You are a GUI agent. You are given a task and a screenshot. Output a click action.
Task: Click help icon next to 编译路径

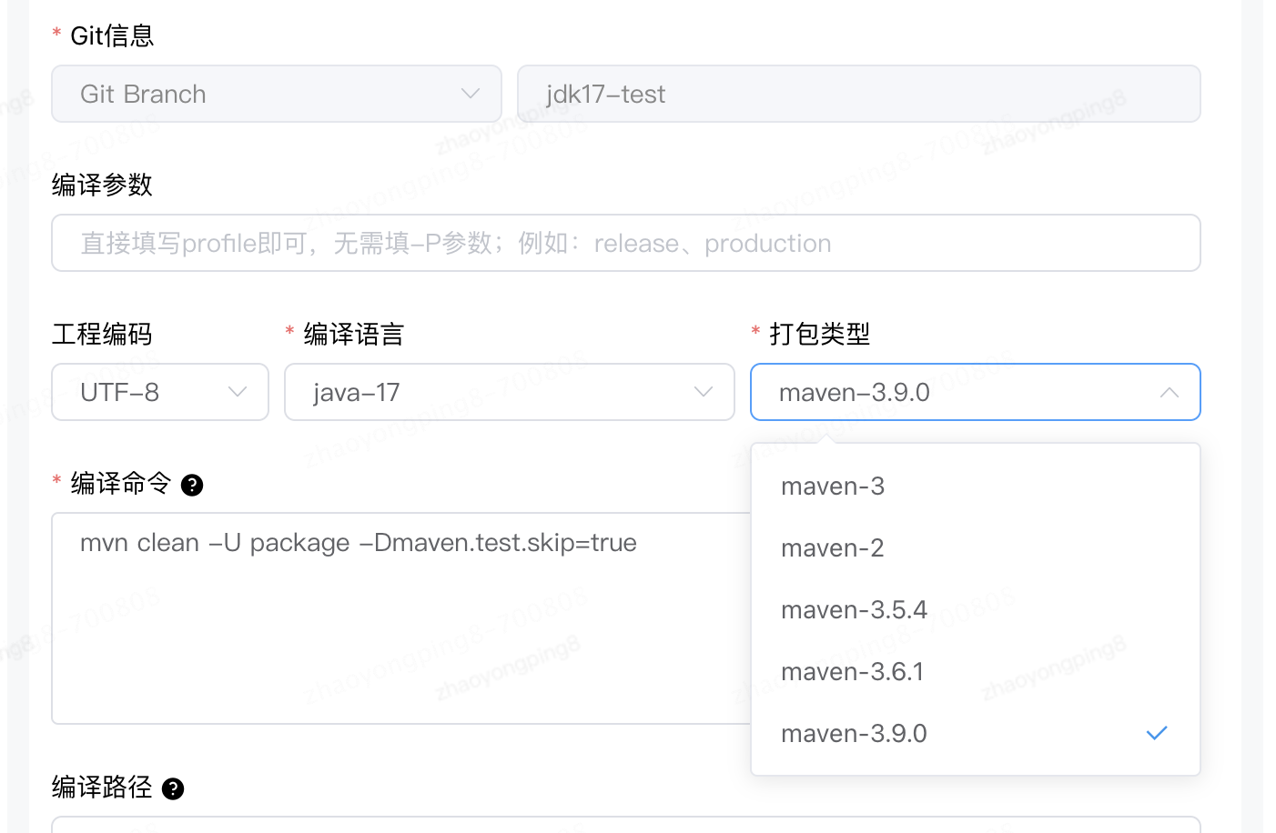coord(173,788)
